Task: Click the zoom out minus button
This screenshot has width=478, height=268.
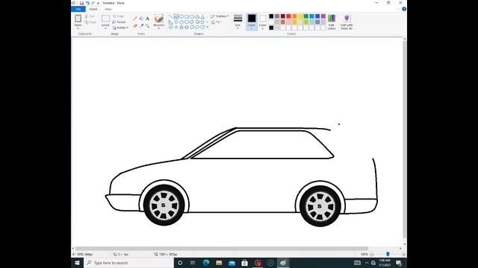Action: [x=372, y=255]
